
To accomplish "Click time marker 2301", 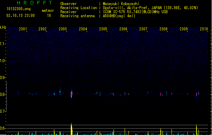I will [x=23, y=29].
